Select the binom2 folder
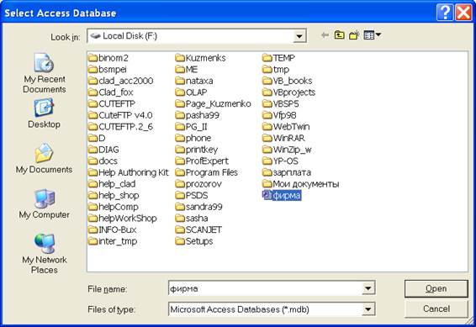This screenshot has height=327, width=476. (x=108, y=58)
